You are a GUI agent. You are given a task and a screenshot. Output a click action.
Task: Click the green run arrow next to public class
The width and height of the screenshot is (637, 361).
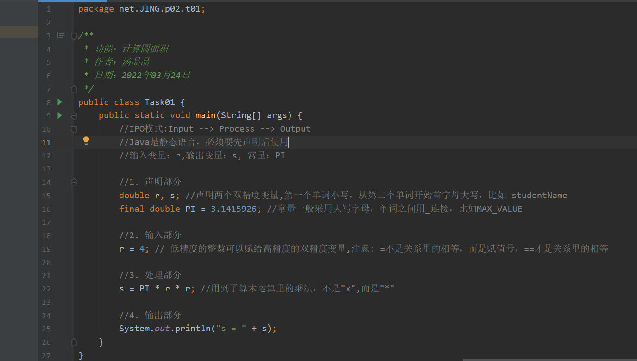click(59, 102)
